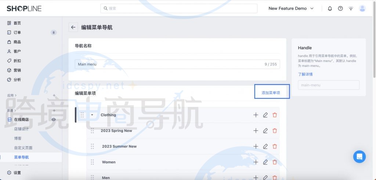Viewport: 376px width, 180px height.
Task: Click the Women row drag handle
Action: (92, 162)
